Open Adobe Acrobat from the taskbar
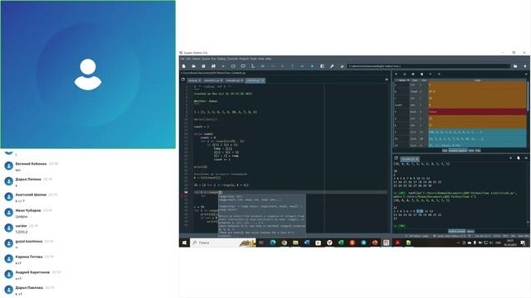The image size is (531, 298). pos(397,243)
